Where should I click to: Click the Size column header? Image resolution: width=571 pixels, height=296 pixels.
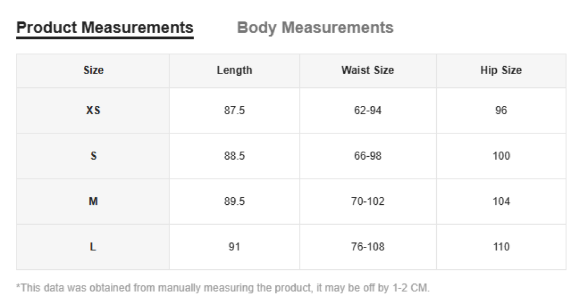pyautogui.click(x=93, y=71)
